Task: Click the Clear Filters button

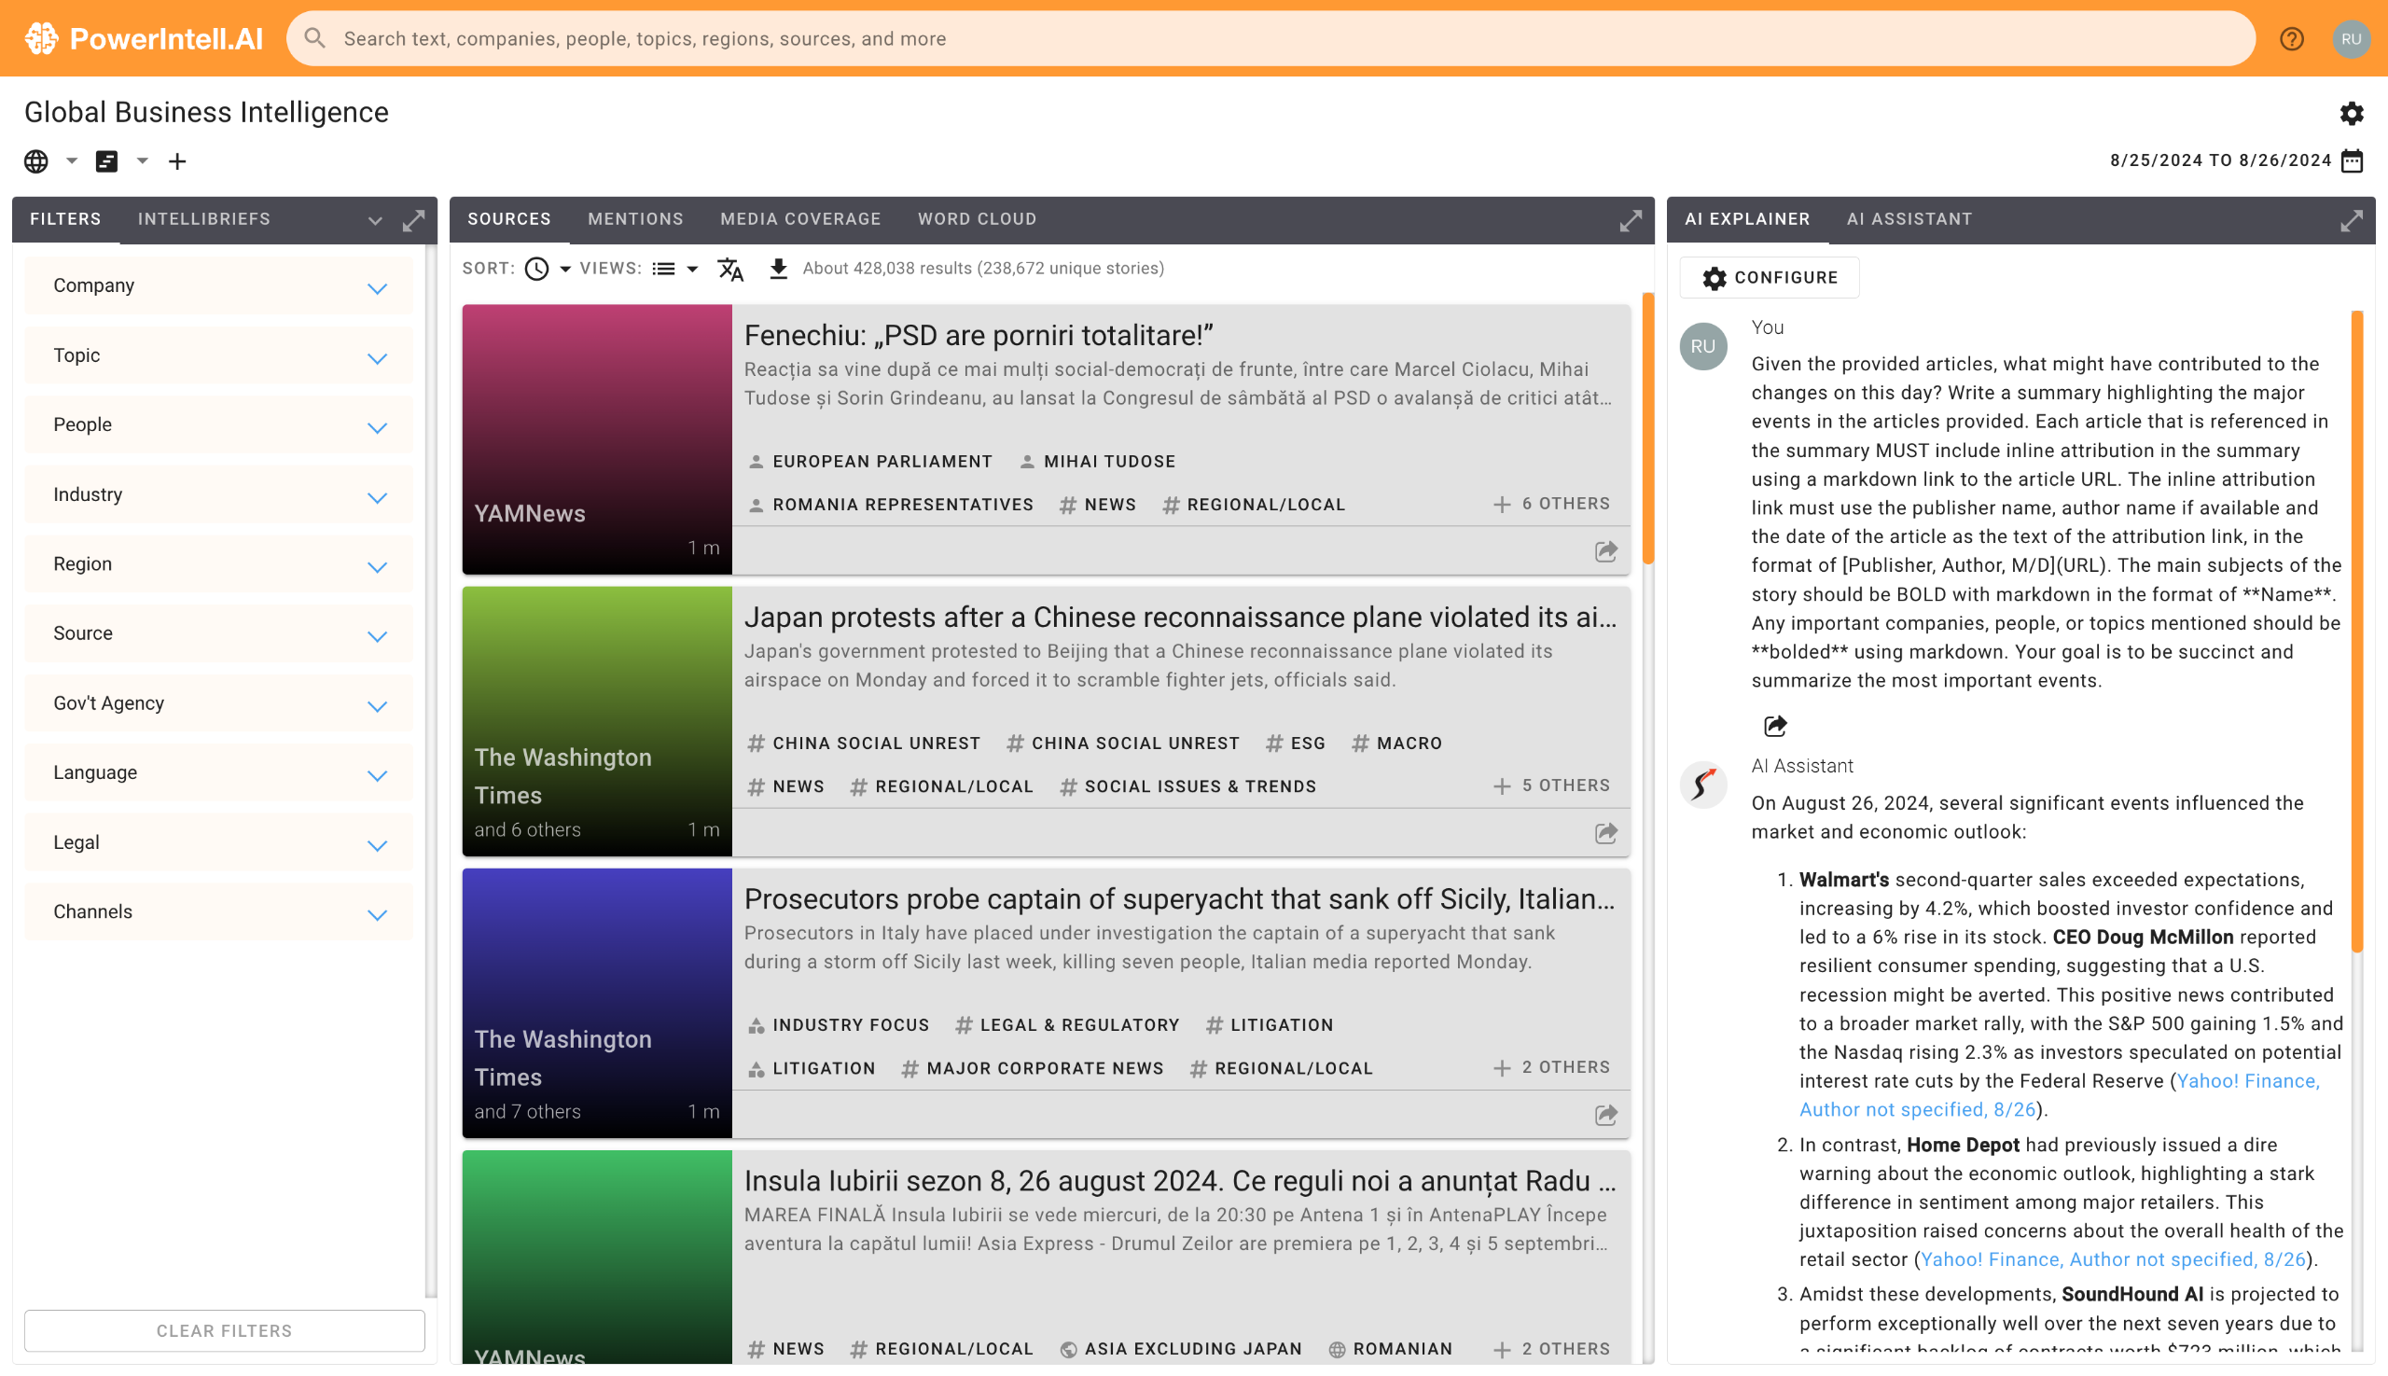Action: 224,1330
